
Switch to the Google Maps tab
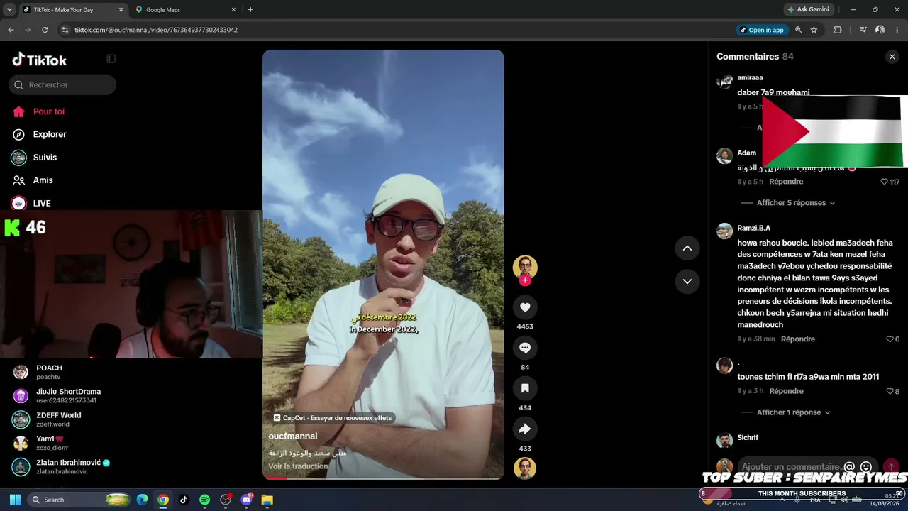[x=184, y=10]
